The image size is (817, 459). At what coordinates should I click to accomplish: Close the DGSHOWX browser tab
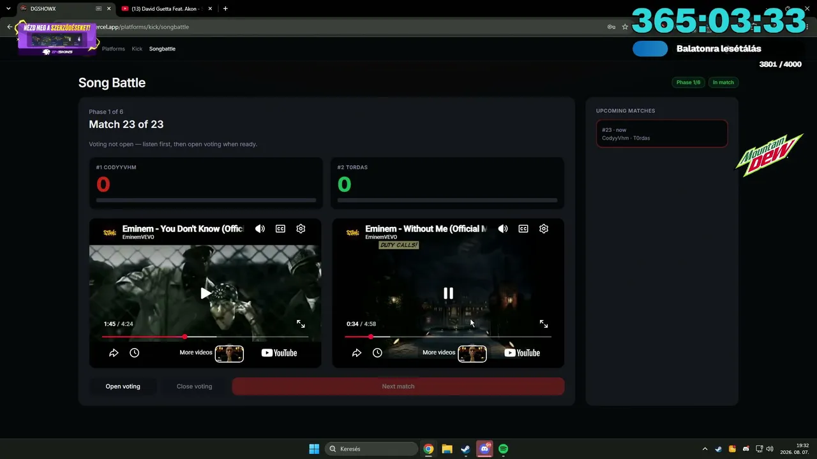click(109, 9)
